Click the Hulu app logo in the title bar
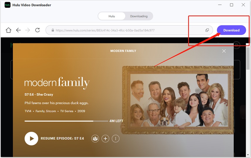The width and height of the screenshot is (251, 158). pyautogui.click(x=8, y=5)
